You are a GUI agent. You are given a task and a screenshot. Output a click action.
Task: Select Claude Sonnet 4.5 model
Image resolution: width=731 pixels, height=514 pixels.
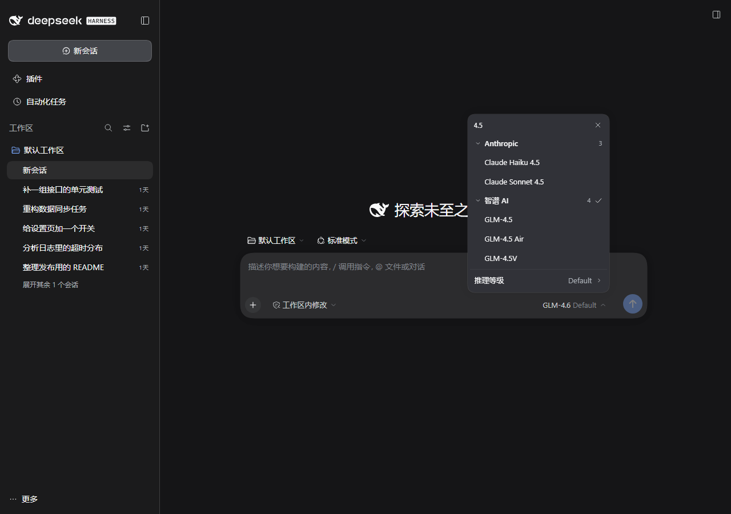click(x=539, y=182)
